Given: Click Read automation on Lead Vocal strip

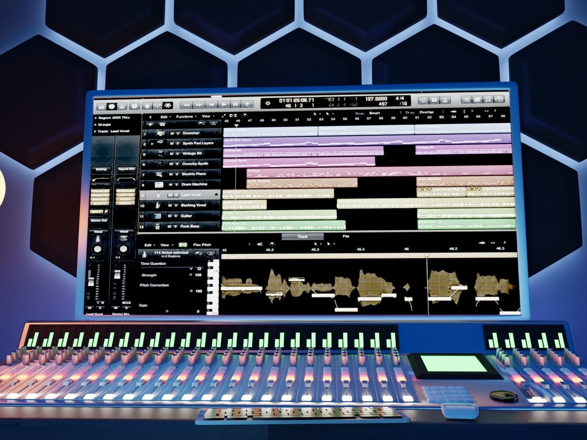Looking at the screenshot, I should [98, 232].
